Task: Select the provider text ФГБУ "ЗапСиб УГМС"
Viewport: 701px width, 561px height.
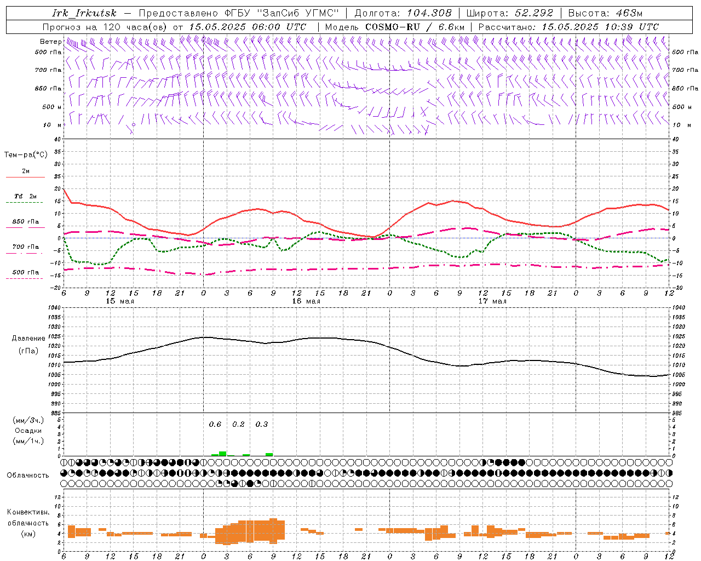Action: 283,13
